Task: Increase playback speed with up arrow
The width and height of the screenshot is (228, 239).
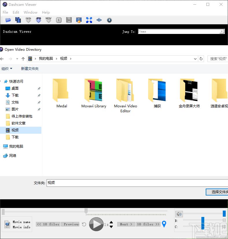Action: tap(111, 222)
